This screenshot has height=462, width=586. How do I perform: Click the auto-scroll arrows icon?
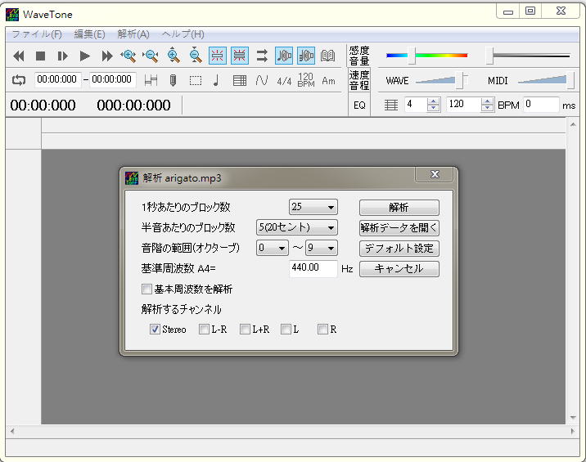(262, 56)
